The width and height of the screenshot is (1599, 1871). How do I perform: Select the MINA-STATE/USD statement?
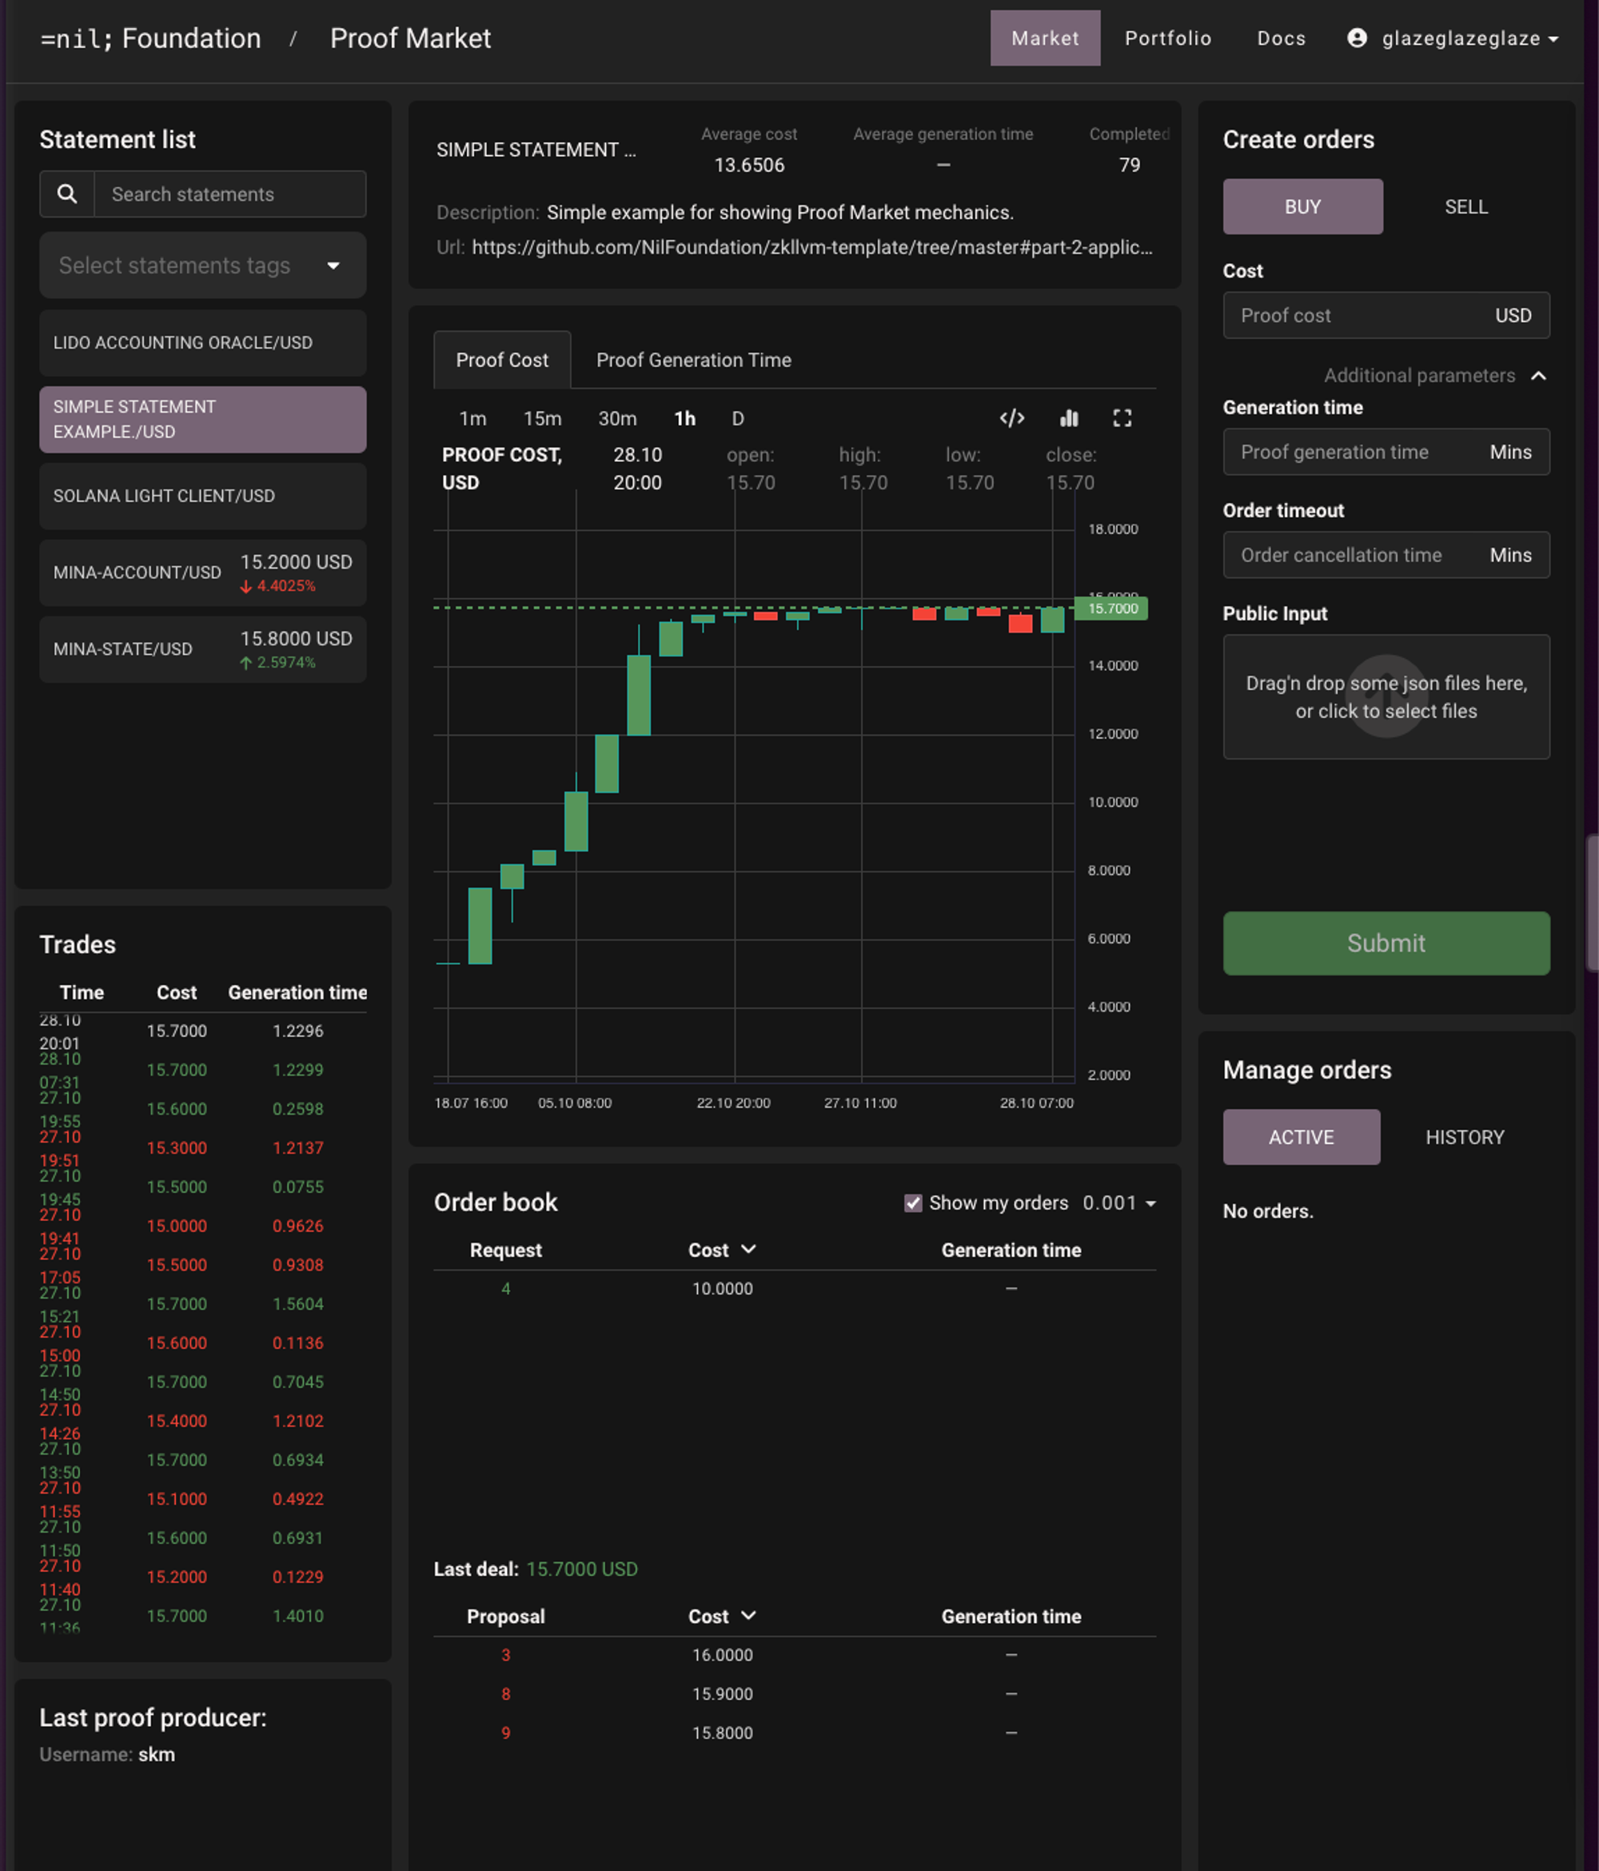coord(203,649)
